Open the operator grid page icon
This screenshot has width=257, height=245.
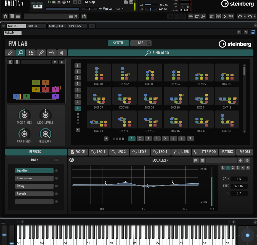[x=31, y=53]
